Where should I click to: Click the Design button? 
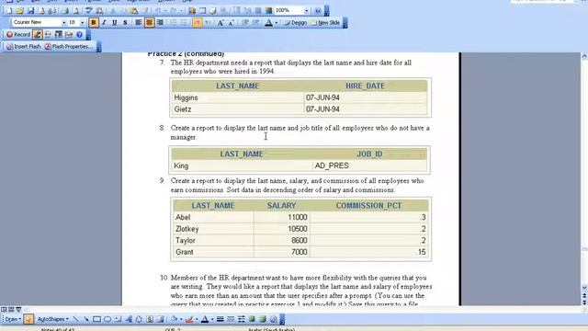(296, 23)
